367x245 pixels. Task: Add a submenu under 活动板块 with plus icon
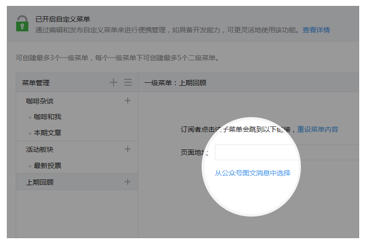pyautogui.click(x=128, y=149)
